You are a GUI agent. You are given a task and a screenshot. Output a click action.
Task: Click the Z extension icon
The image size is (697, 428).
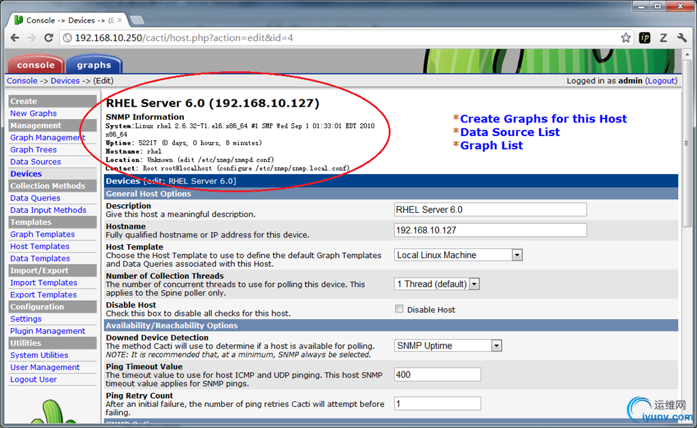tap(663, 38)
